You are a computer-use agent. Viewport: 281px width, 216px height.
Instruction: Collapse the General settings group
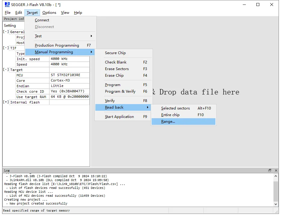(x=6, y=32)
